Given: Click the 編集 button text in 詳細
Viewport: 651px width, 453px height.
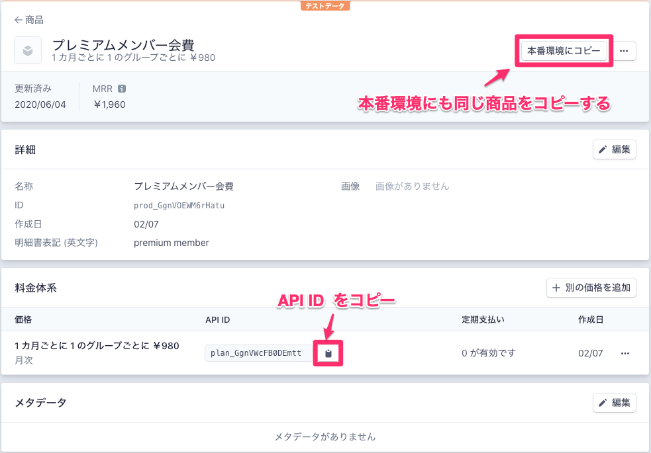Looking at the screenshot, I should [x=621, y=149].
